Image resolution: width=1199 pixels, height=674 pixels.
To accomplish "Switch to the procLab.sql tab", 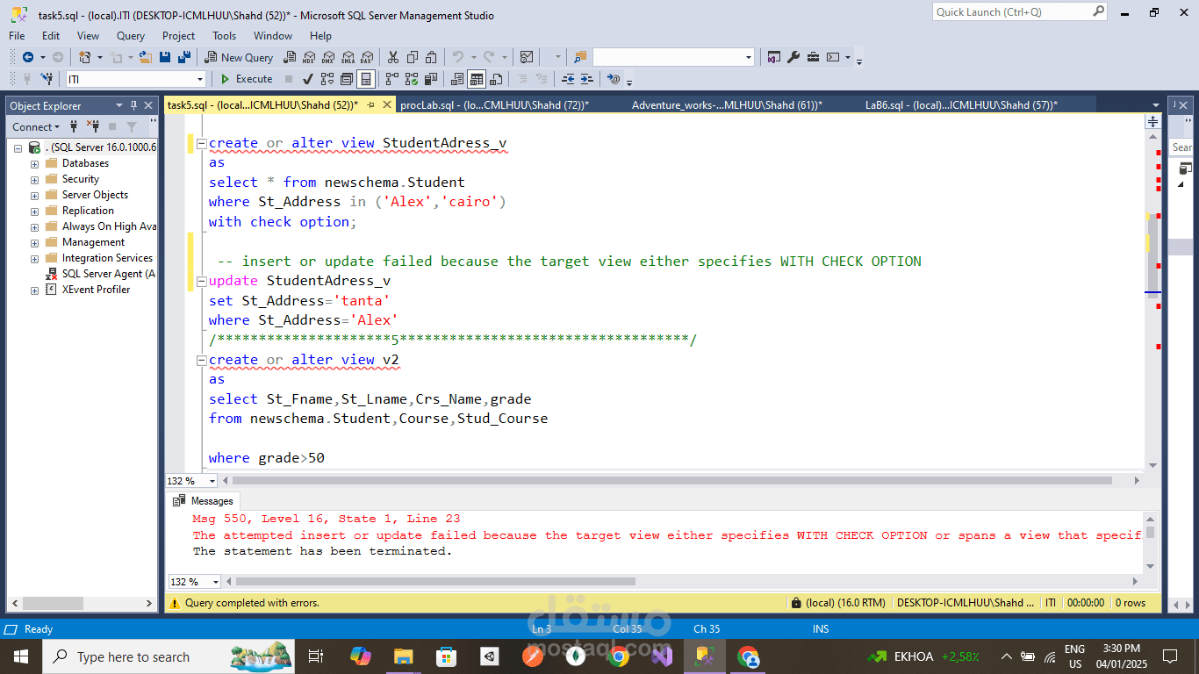I will tap(494, 105).
